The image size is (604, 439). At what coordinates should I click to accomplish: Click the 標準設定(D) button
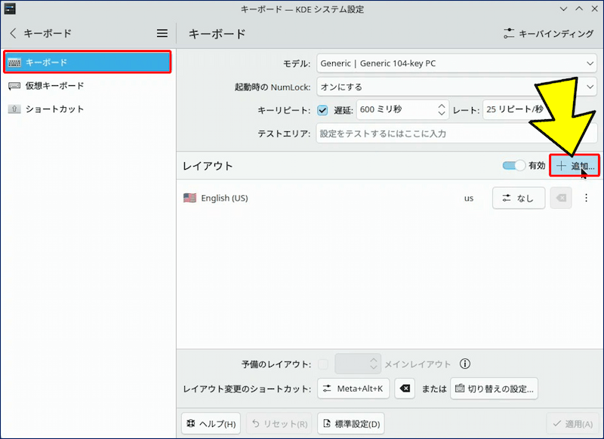click(351, 423)
